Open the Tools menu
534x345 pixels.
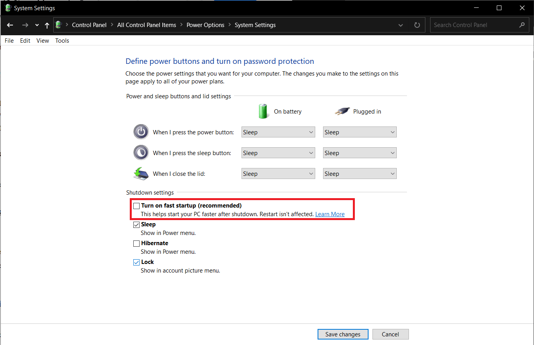pos(62,41)
